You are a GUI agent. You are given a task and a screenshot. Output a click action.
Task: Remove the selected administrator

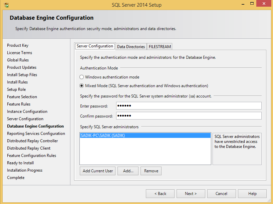tap(151, 171)
